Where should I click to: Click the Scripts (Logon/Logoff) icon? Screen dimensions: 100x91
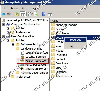pos(22,53)
